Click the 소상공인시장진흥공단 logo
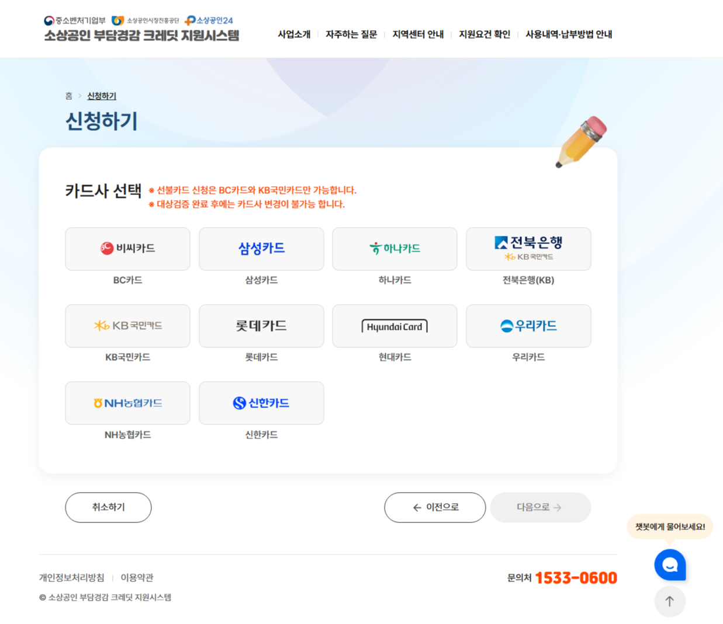723x624 pixels. tap(146, 20)
